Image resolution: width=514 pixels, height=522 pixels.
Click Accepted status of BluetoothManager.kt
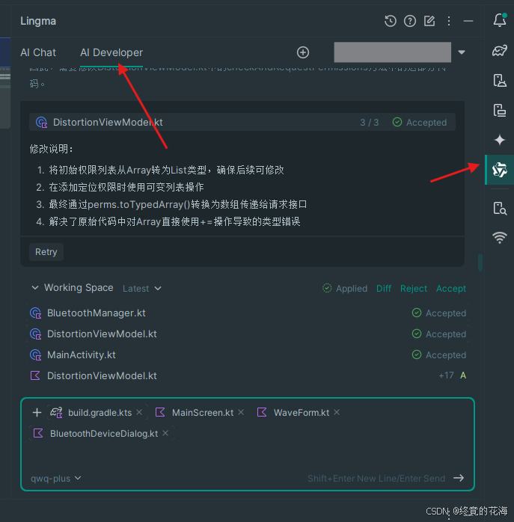438,313
